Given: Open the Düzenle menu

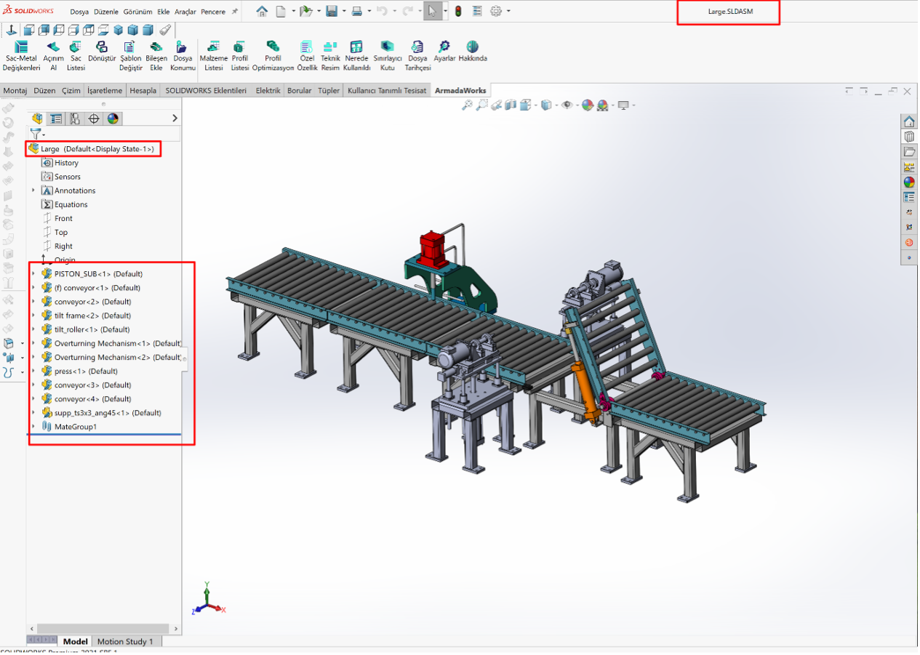Looking at the screenshot, I should [x=105, y=12].
